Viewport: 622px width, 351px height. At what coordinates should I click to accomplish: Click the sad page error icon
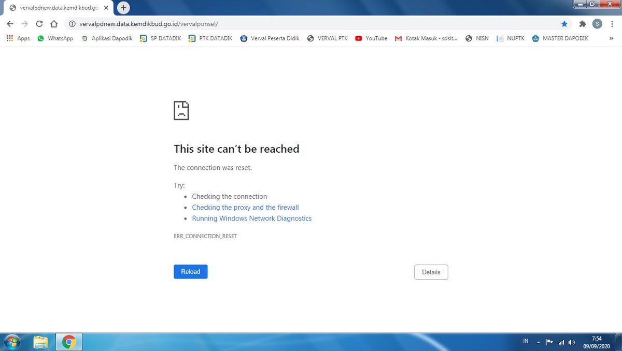click(181, 111)
